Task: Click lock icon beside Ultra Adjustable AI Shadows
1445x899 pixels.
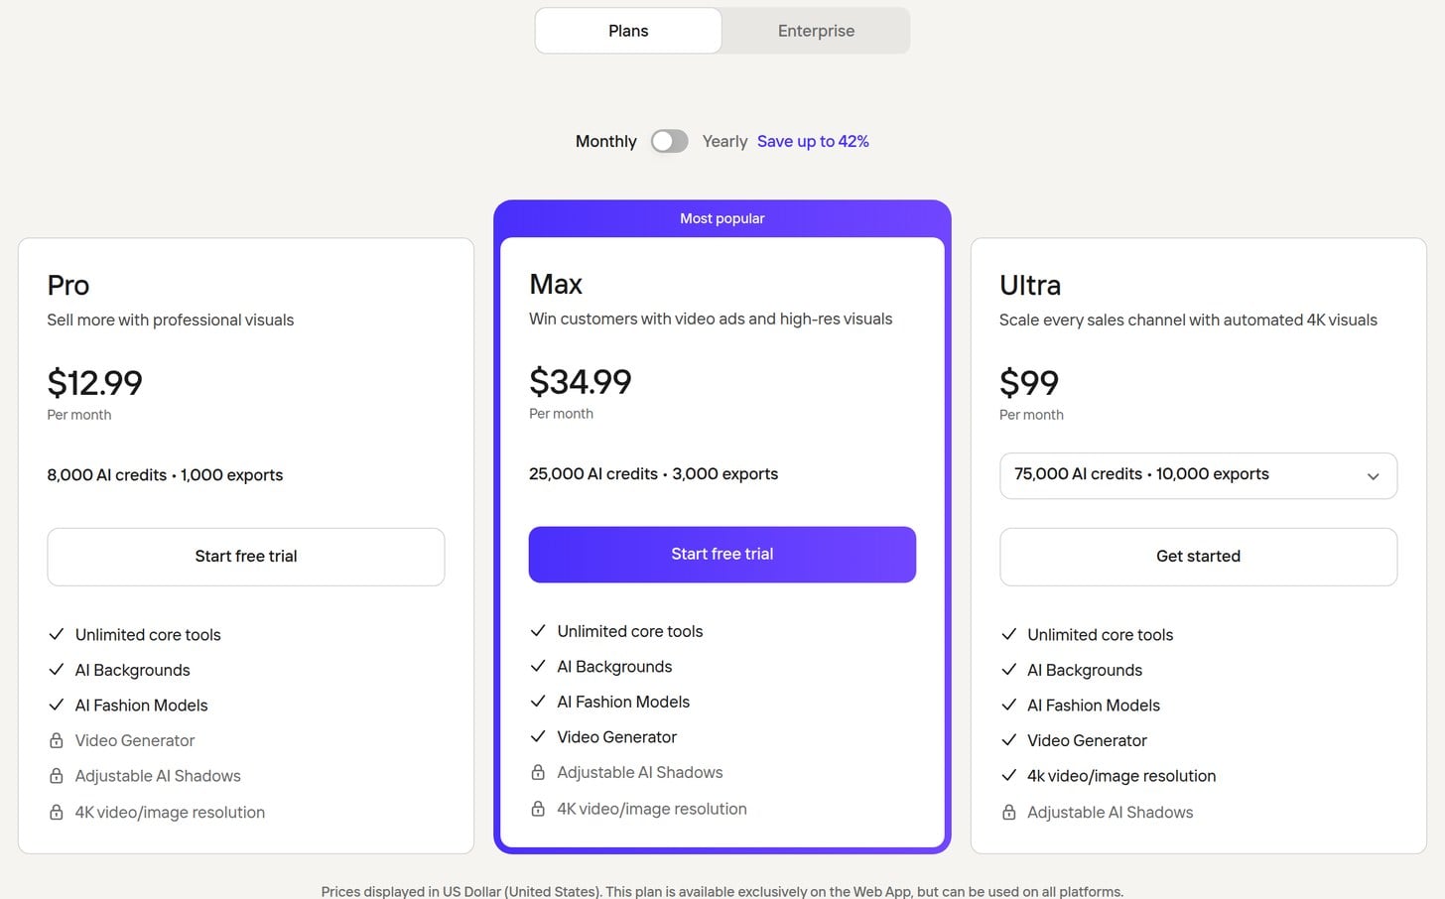Action: click(1008, 812)
